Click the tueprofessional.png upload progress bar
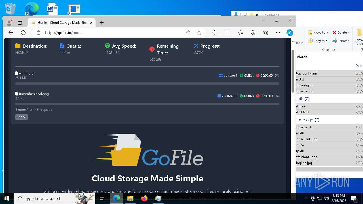Screen dimensions: 363x204 click(147, 104)
